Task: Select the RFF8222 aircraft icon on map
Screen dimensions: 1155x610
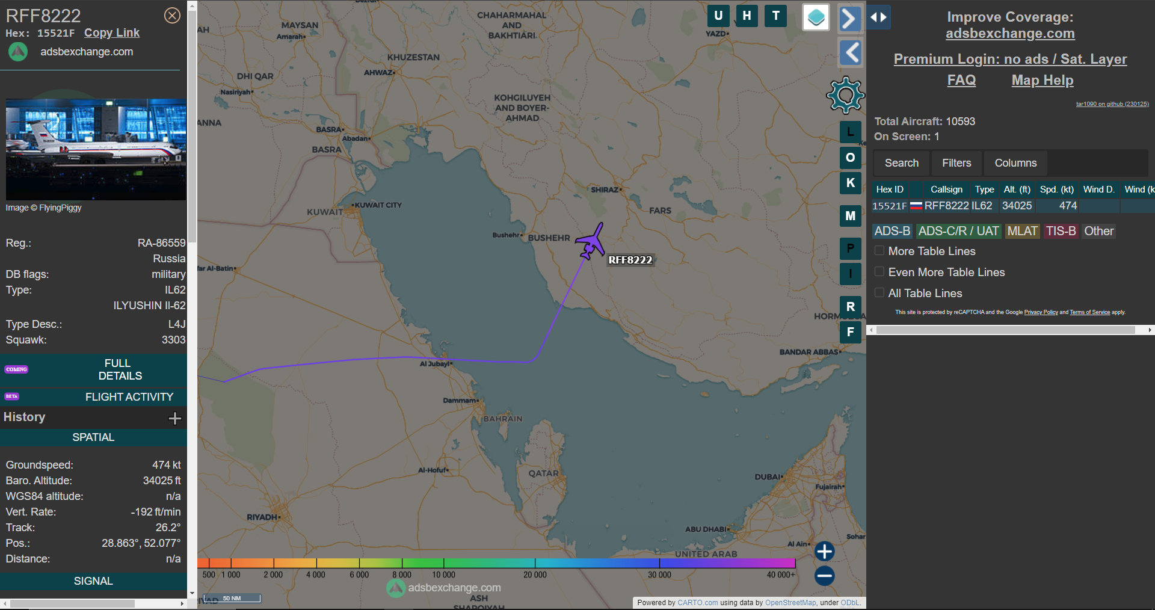Action: (591, 242)
